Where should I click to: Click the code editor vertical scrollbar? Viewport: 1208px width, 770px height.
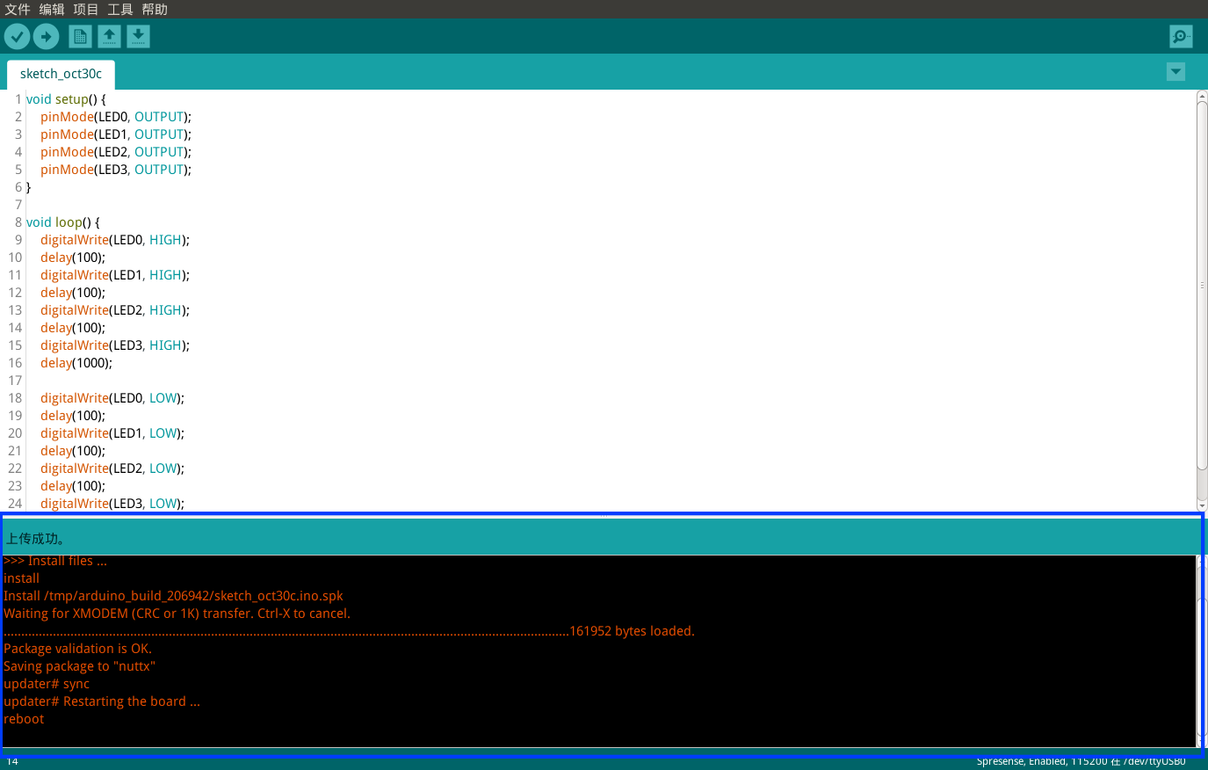click(x=1202, y=281)
